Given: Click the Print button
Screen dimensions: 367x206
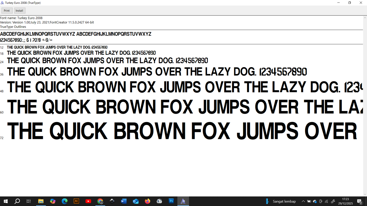Looking at the screenshot, I should 7,11.
